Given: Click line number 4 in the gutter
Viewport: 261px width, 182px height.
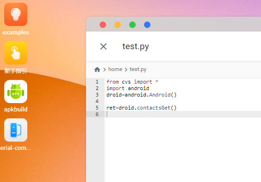Looking at the screenshot, I should (x=97, y=101).
